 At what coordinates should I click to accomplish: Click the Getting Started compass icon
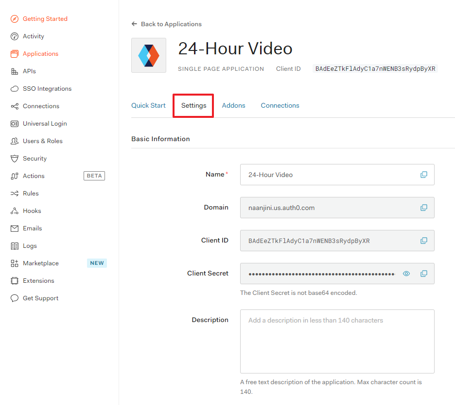[x=15, y=19]
